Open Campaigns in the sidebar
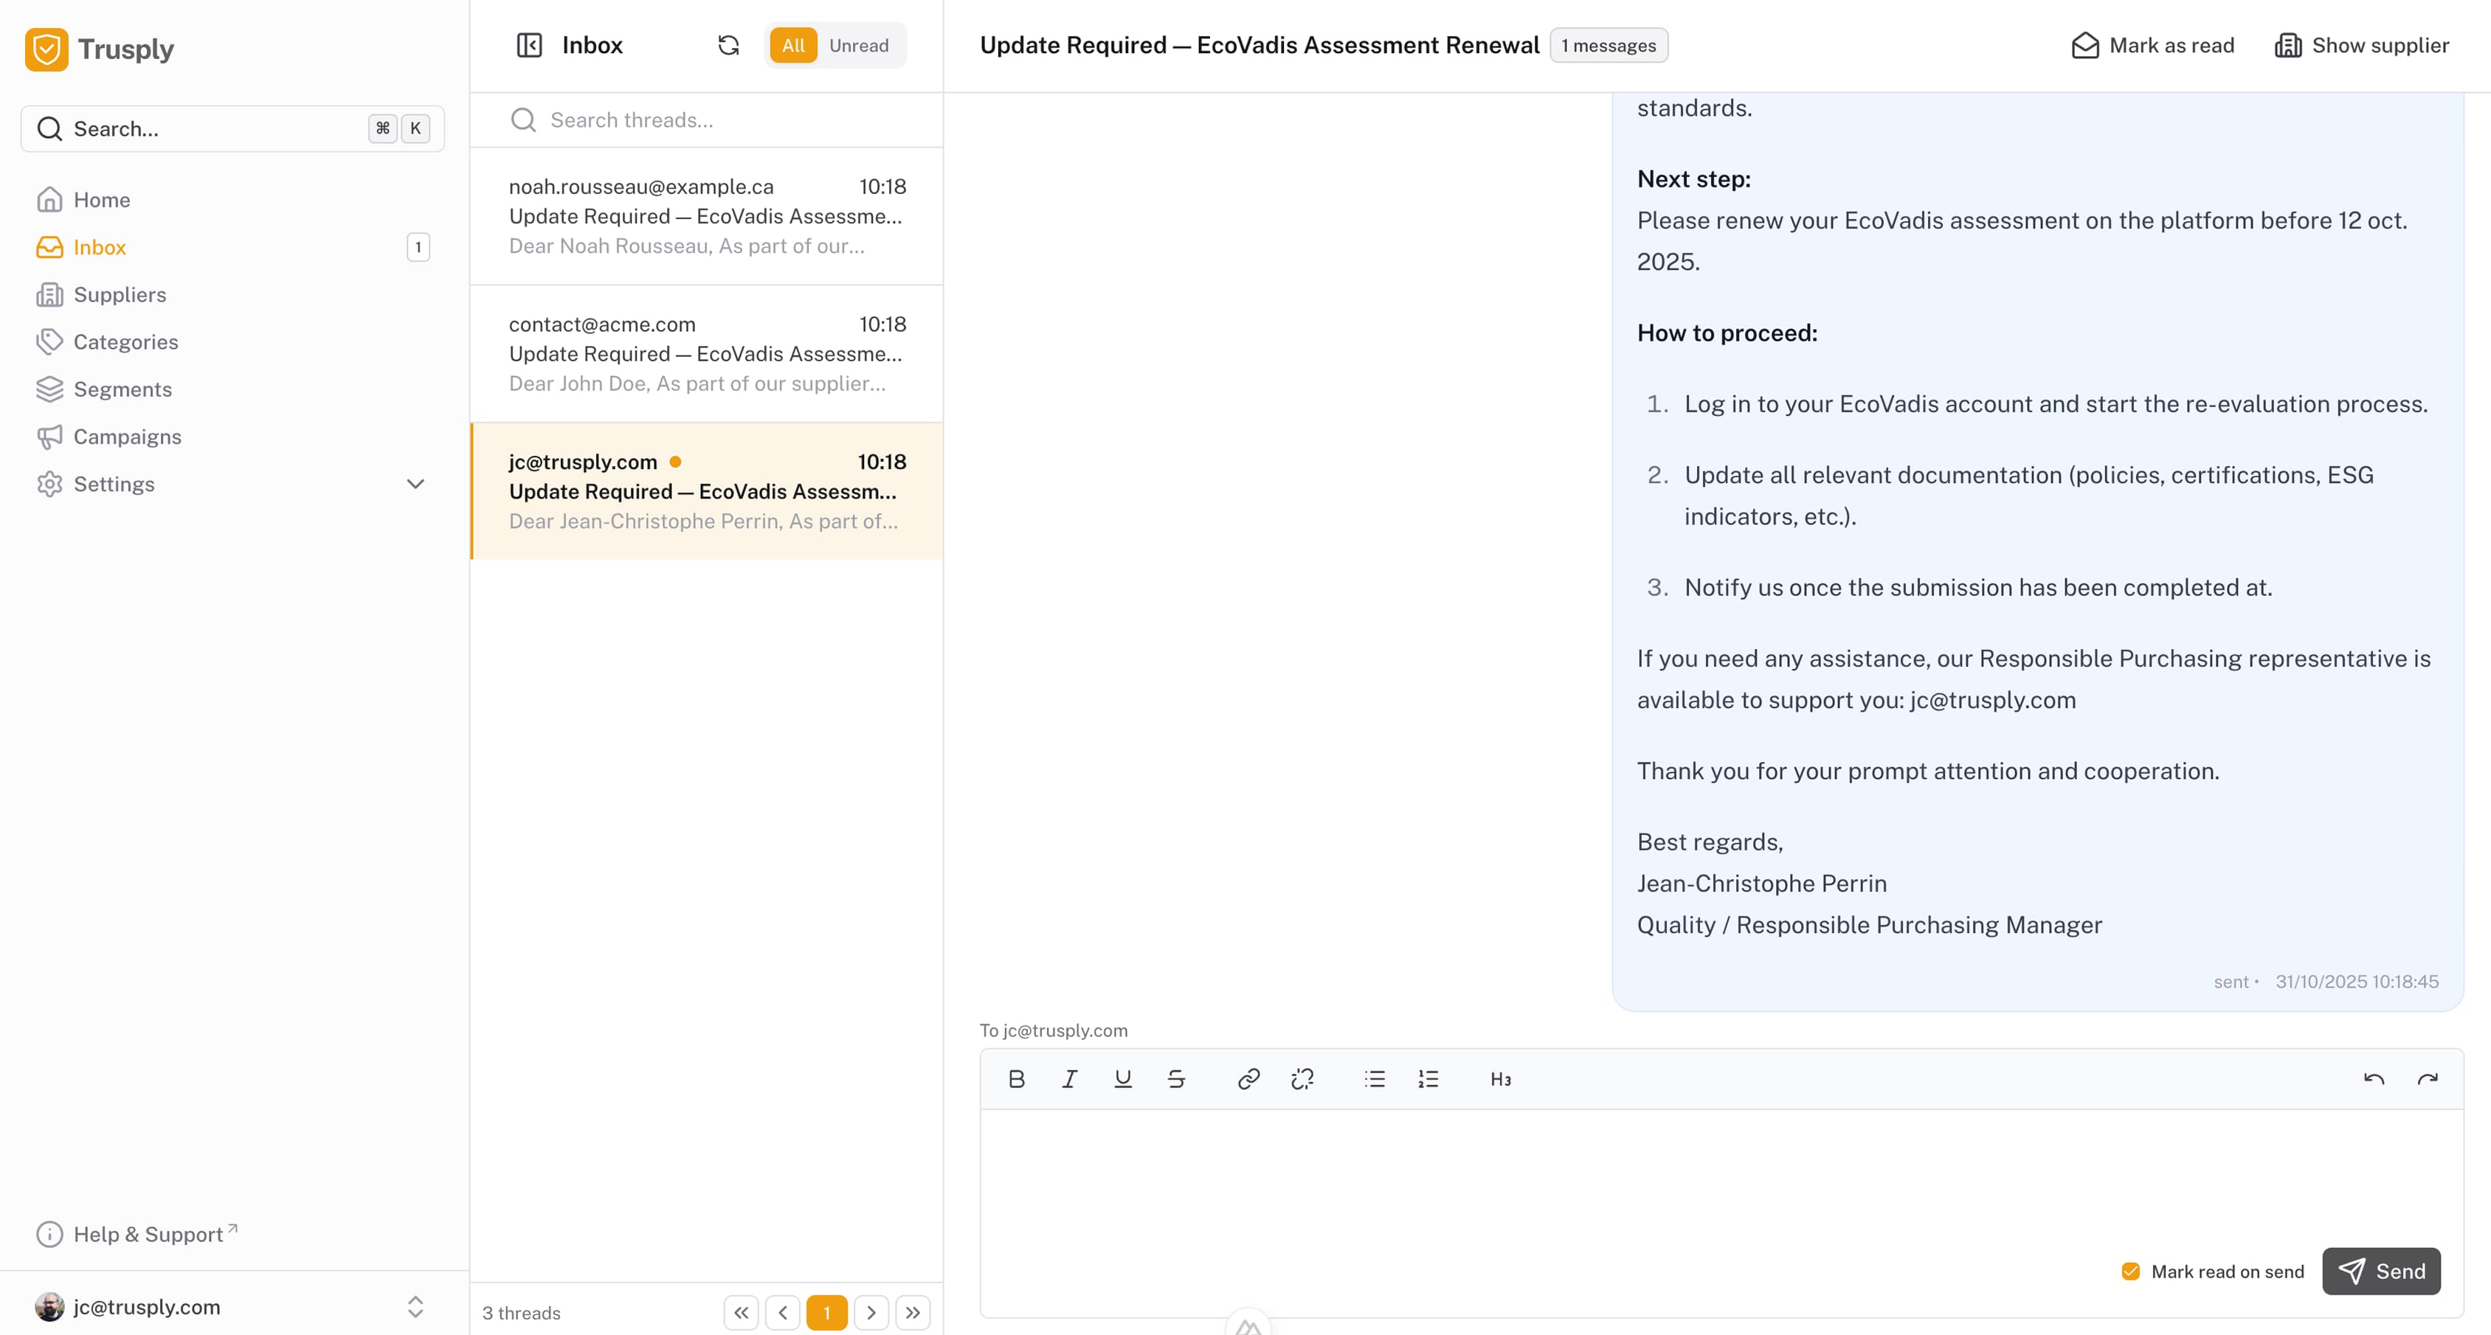This screenshot has width=2491, height=1335. coord(127,437)
